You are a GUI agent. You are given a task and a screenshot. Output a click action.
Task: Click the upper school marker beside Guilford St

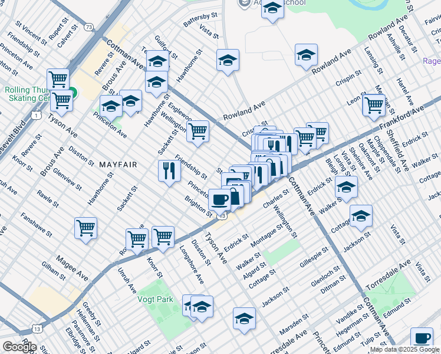pyautogui.click(x=157, y=61)
